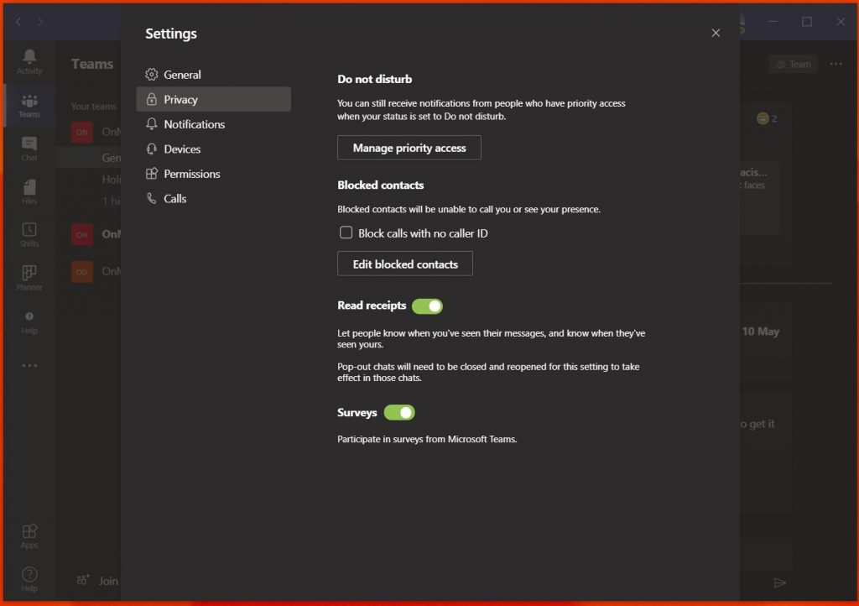Click the Team visibility button in the header
859x606 pixels.
pos(794,64)
